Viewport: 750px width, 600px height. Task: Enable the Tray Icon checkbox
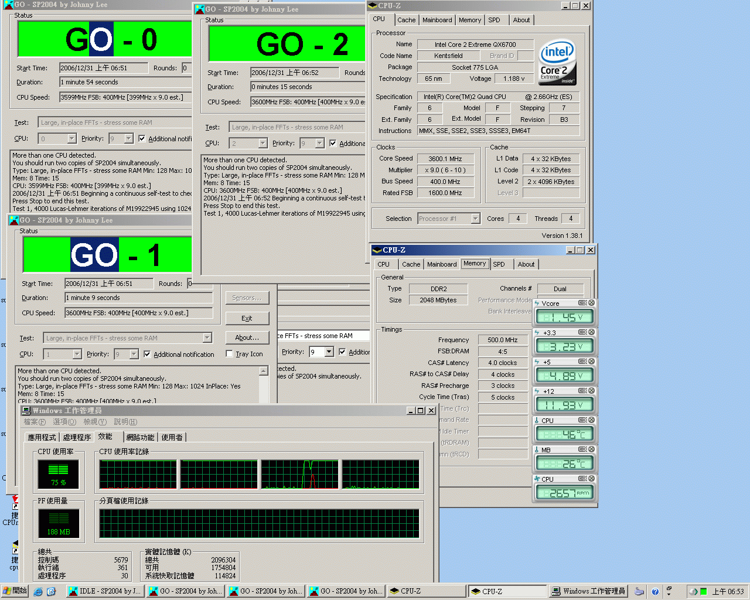pos(229,354)
